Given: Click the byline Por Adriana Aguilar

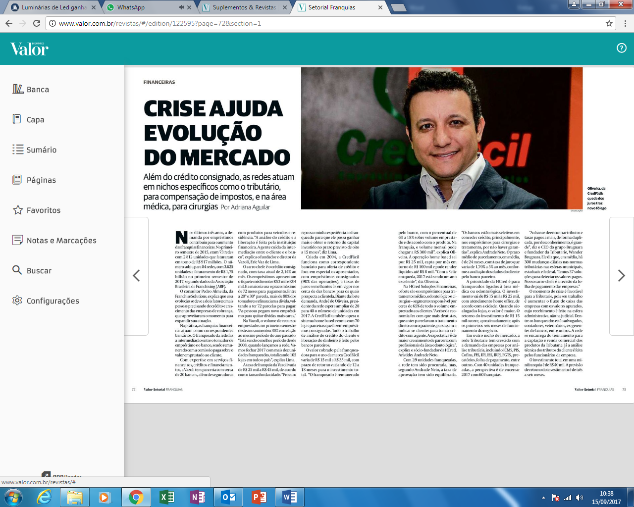Looking at the screenshot, I should click(245, 207).
